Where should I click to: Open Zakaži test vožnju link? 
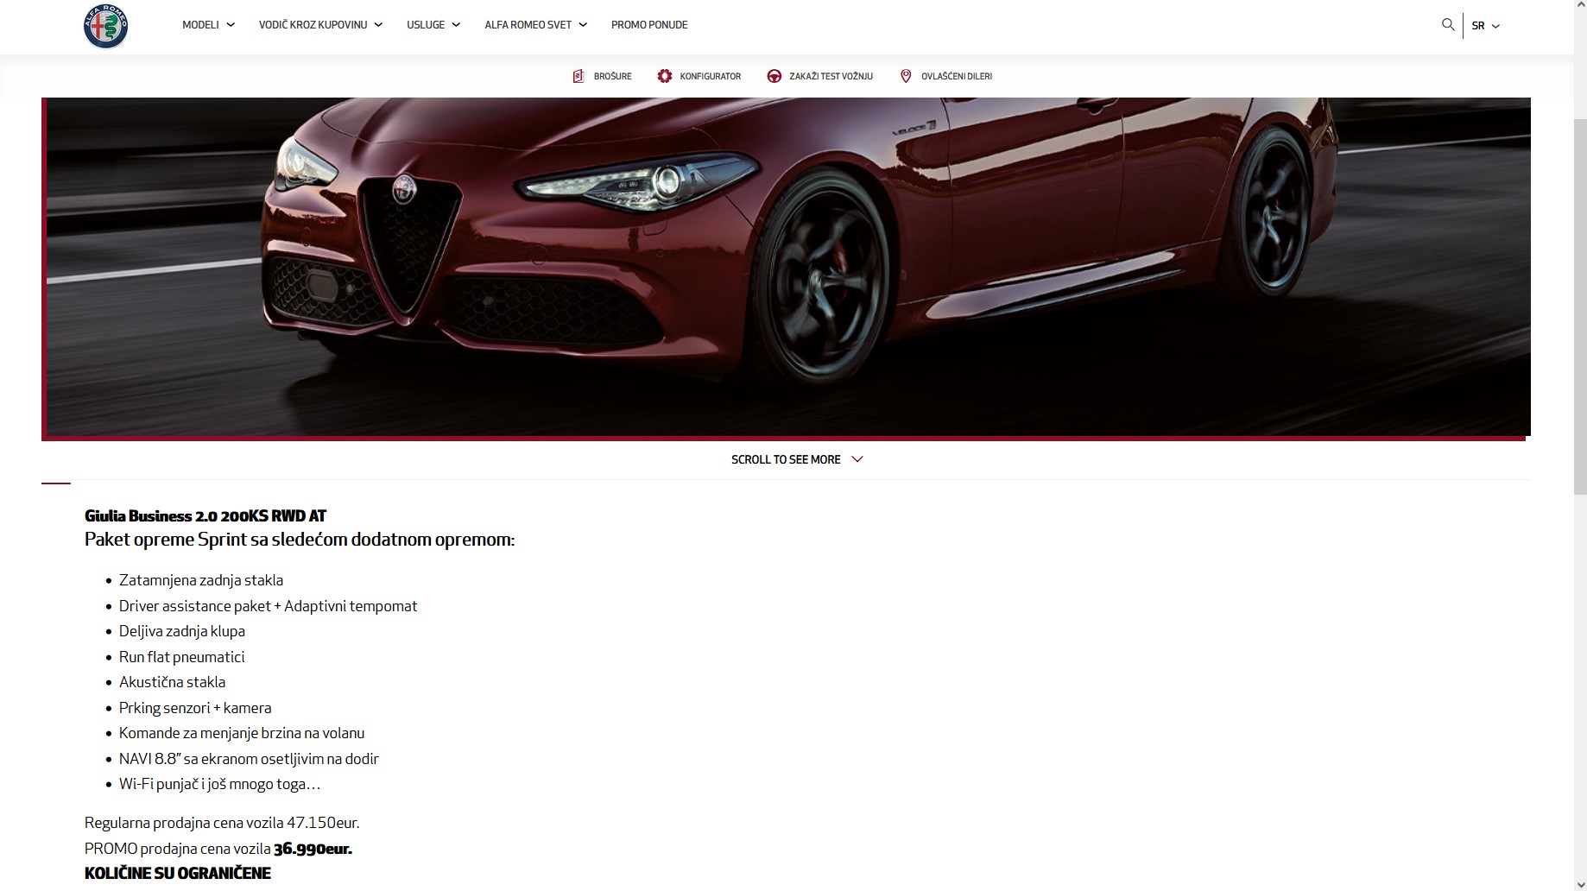[x=831, y=76]
